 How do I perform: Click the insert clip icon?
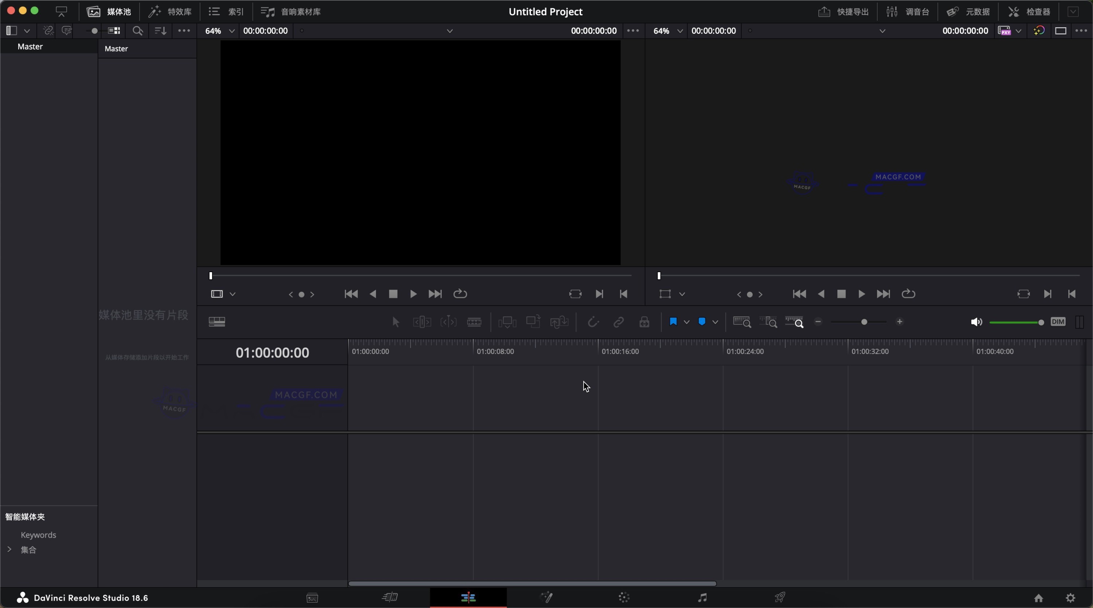tap(507, 322)
